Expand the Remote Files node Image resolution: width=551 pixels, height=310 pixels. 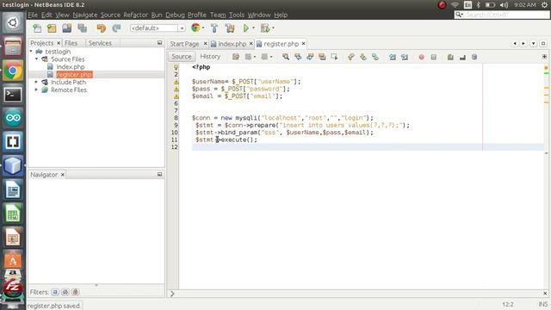tap(36, 90)
